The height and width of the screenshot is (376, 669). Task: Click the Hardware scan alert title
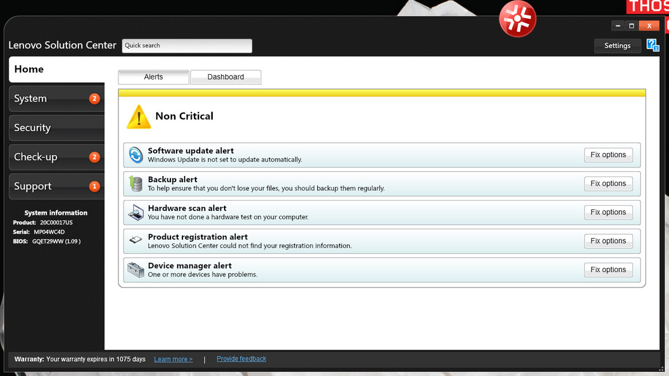pyautogui.click(x=188, y=208)
